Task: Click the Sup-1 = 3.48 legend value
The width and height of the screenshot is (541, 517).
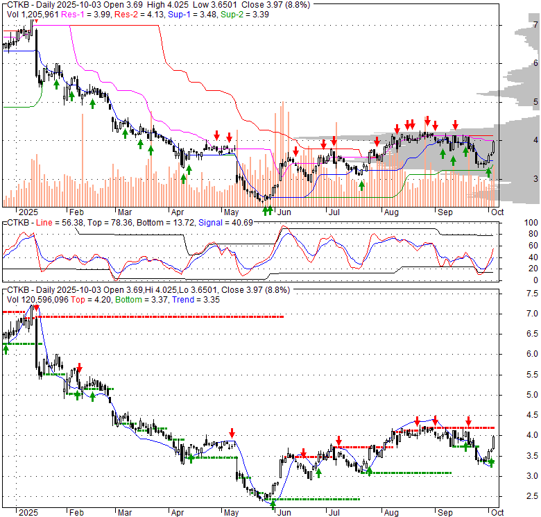Action: coord(192,15)
